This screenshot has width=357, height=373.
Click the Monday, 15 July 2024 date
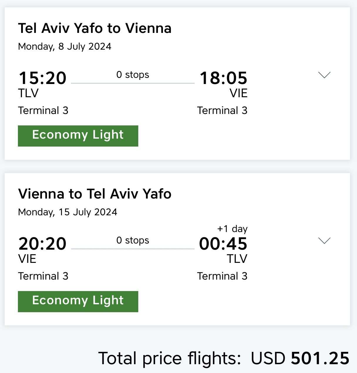coord(68,212)
